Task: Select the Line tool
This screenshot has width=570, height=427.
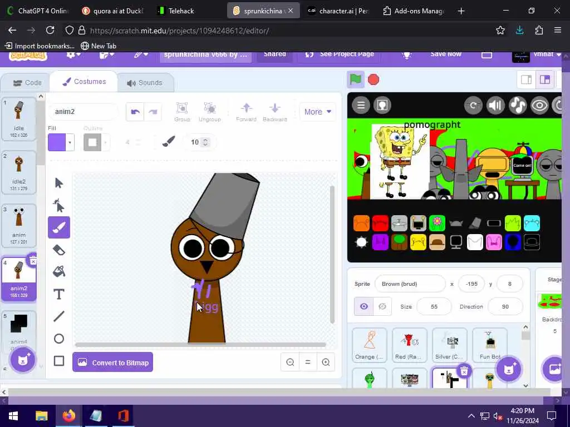Action: pyautogui.click(x=58, y=316)
